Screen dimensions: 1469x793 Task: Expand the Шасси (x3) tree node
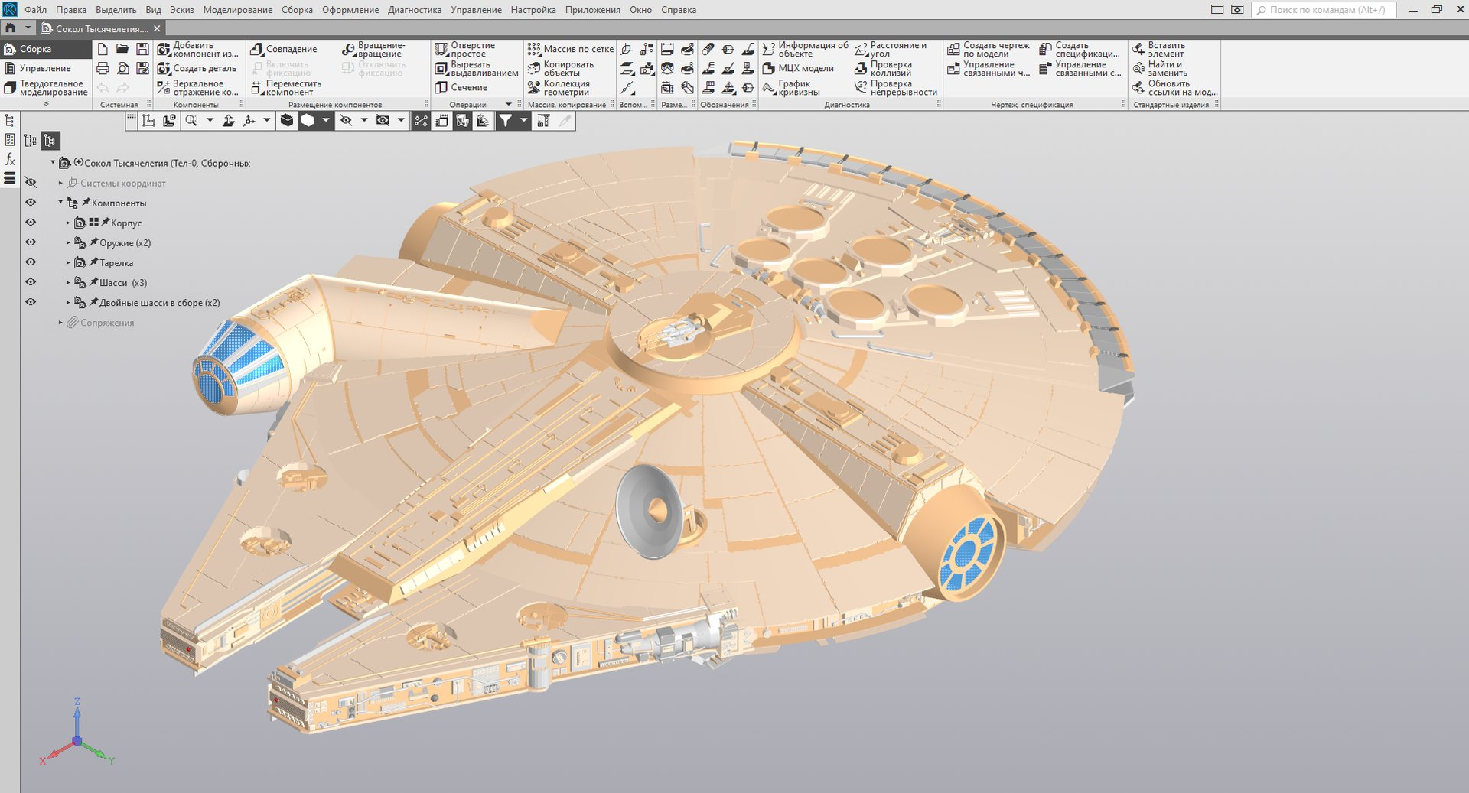point(67,282)
